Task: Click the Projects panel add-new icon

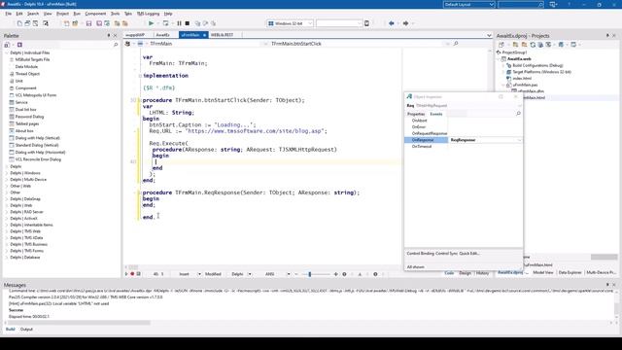Action: pyautogui.click(x=501, y=45)
